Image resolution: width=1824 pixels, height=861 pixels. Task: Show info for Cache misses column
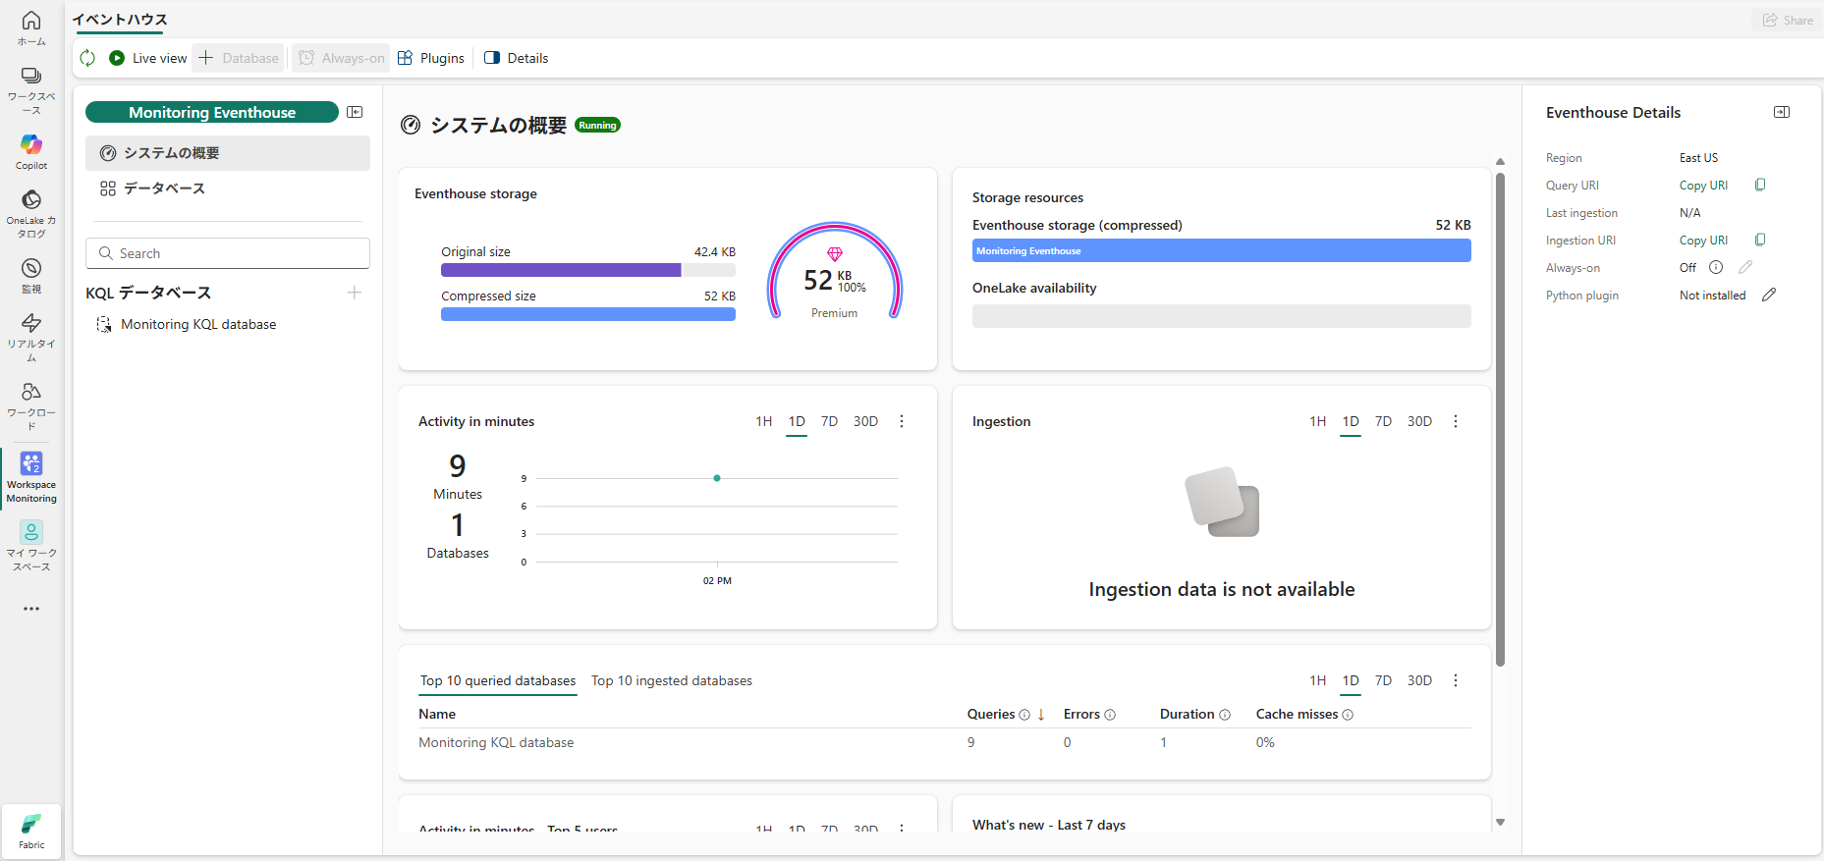(x=1348, y=715)
